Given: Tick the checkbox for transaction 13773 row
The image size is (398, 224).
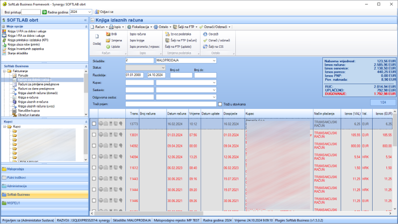Looking at the screenshot, I should [x=94, y=123].
